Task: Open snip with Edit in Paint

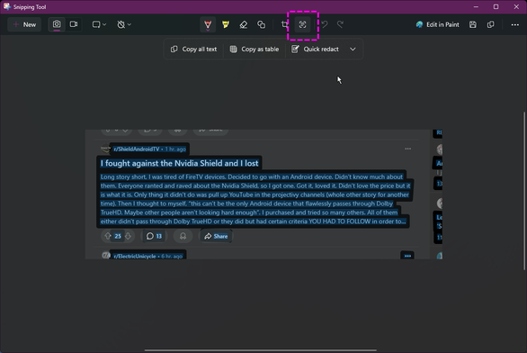Action: click(437, 24)
